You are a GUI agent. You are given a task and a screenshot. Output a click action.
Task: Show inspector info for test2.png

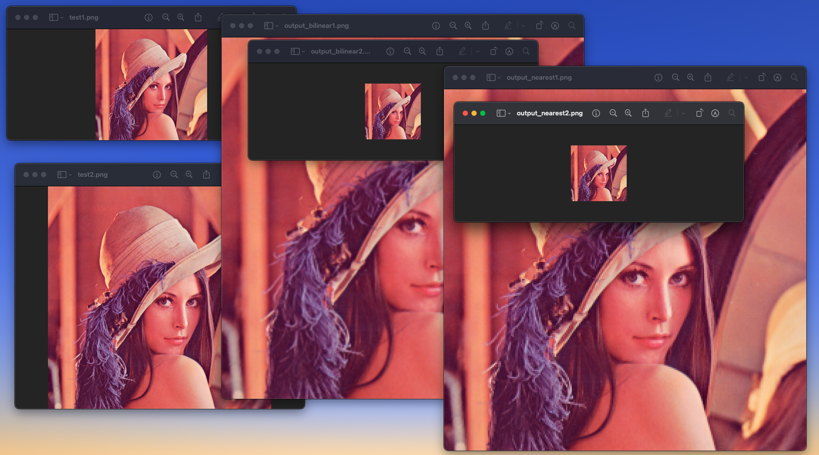pos(157,175)
